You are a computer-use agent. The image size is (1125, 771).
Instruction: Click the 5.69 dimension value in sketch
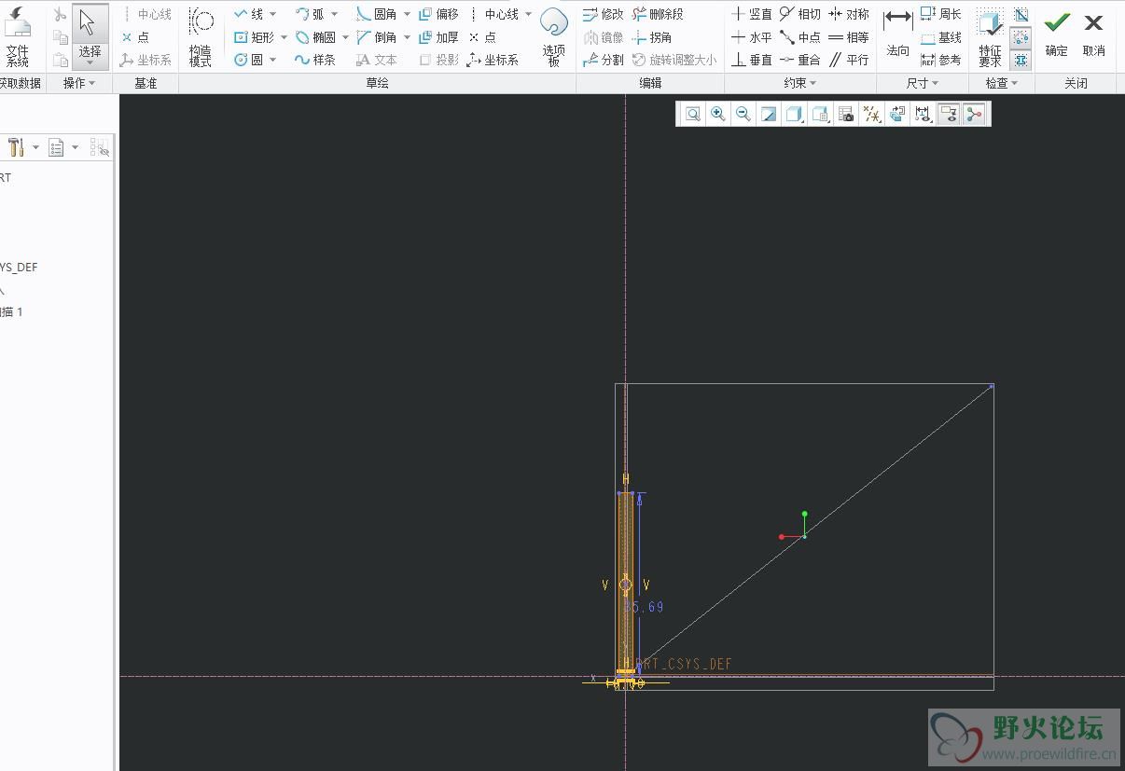[646, 607]
